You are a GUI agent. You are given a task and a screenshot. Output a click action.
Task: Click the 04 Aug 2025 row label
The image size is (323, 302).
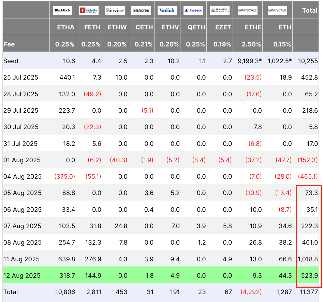[x=23, y=177]
